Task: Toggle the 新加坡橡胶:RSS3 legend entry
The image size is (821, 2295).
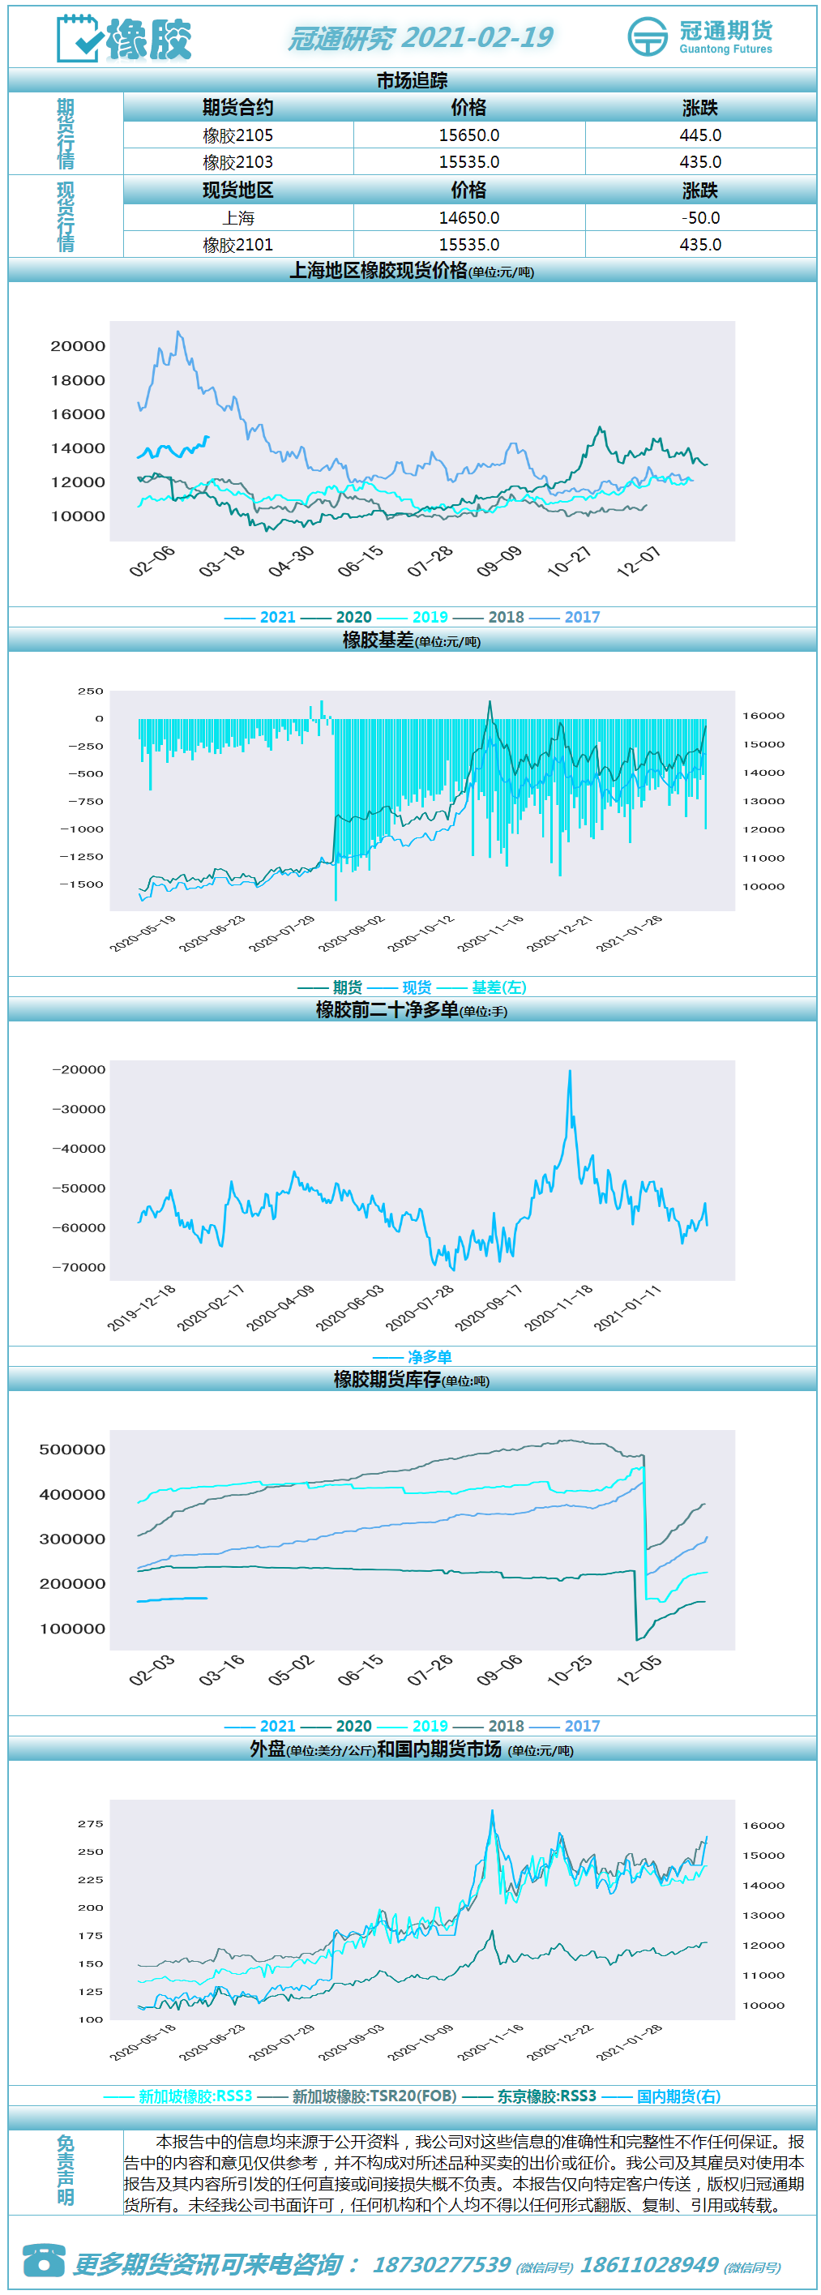Action: 178,2096
